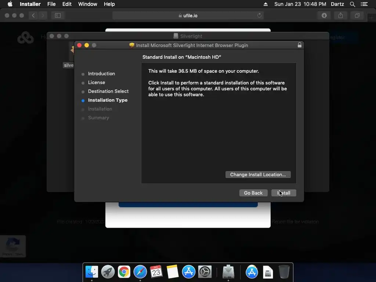Open the Trash from the Dock

click(x=284, y=272)
